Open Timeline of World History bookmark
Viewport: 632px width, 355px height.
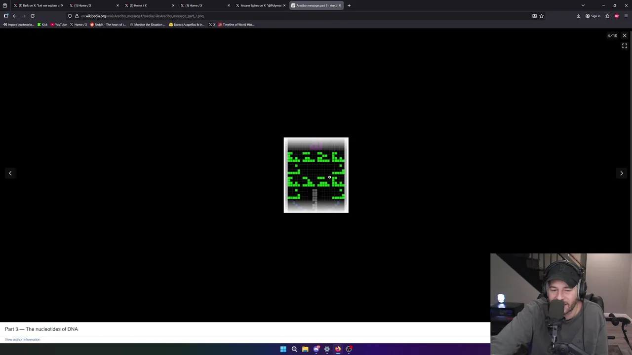pos(237,24)
